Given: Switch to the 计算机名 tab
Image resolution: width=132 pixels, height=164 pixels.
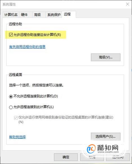Looking at the screenshot, I should point(11,15).
